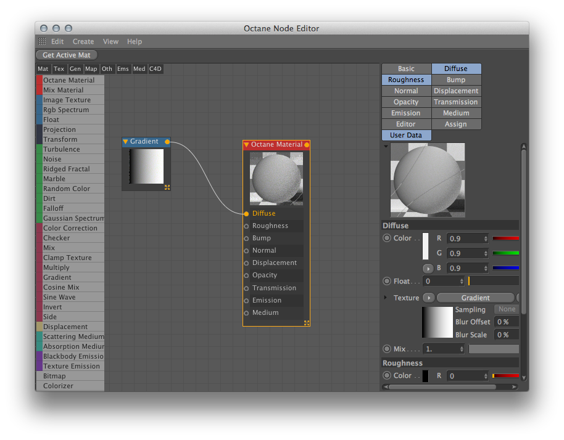Click the Gradient node output connector dot
The width and height of the screenshot is (564, 440).
point(167,142)
